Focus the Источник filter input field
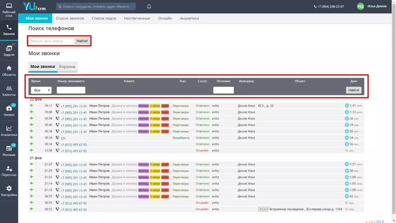The width and height of the screenshot is (396, 223). (223, 90)
